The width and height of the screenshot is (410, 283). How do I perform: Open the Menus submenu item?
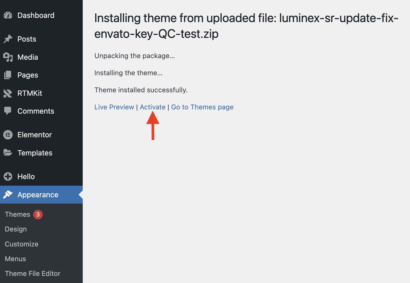tap(15, 259)
